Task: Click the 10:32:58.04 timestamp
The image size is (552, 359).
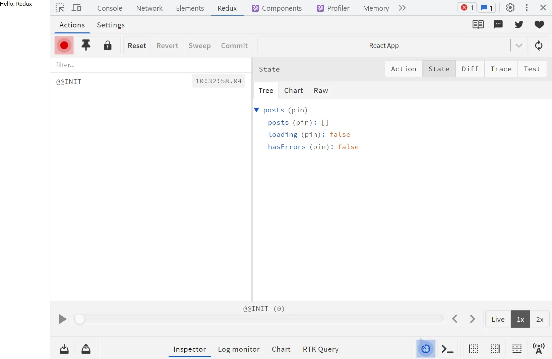Action: click(219, 81)
